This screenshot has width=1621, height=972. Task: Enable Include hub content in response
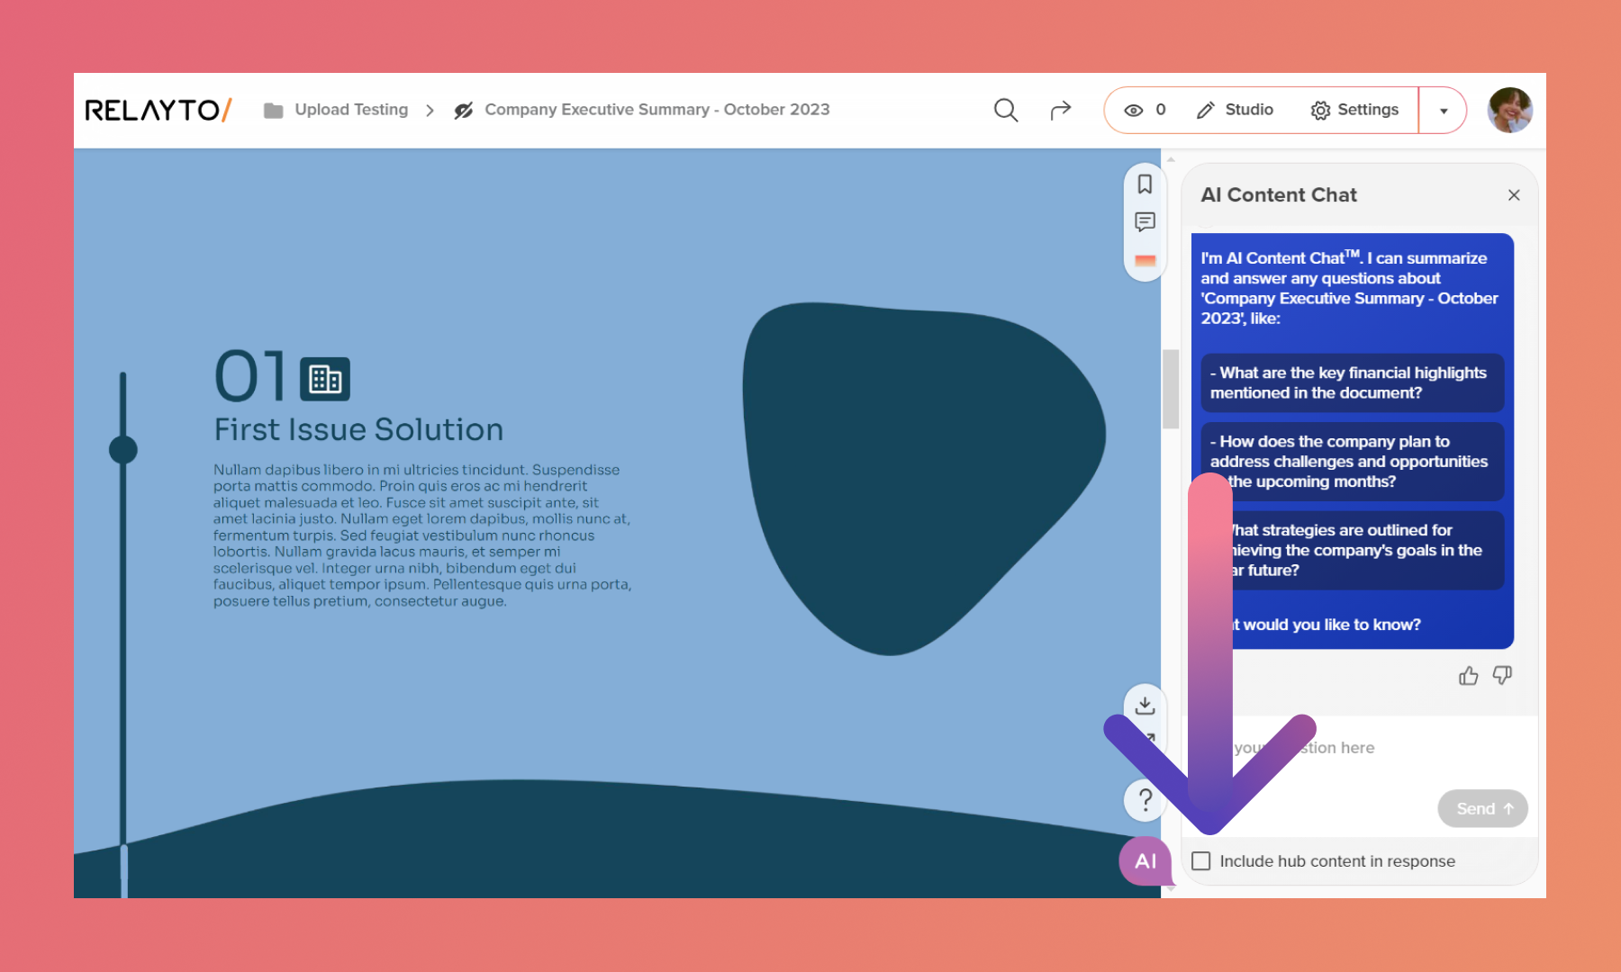pyautogui.click(x=1201, y=861)
